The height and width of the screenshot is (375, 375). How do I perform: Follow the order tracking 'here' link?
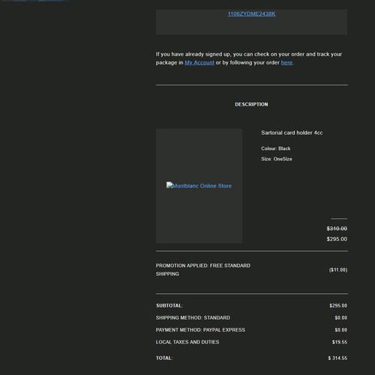(x=286, y=63)
